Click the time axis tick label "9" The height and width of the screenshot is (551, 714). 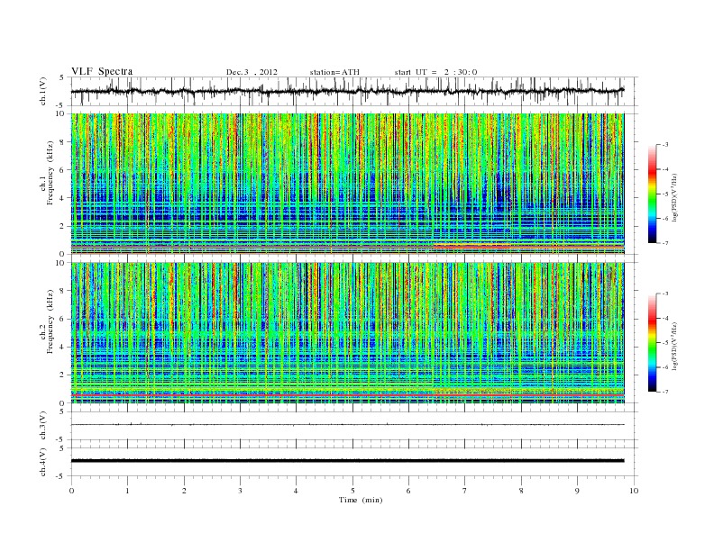click(x=577, y=491)
